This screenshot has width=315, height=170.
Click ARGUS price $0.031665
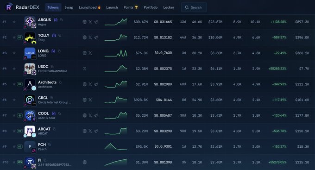point(163,22)
